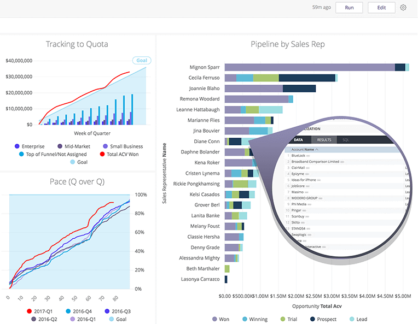Viewport: 418px width, 324px height.
Task: Toggle the Prospect legend item
Action: coord(323,319)
